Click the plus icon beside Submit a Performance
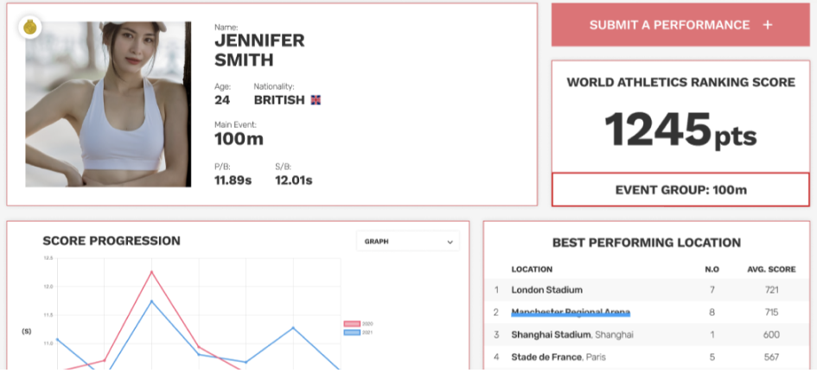Screen dimensions: 817x392 768,25
